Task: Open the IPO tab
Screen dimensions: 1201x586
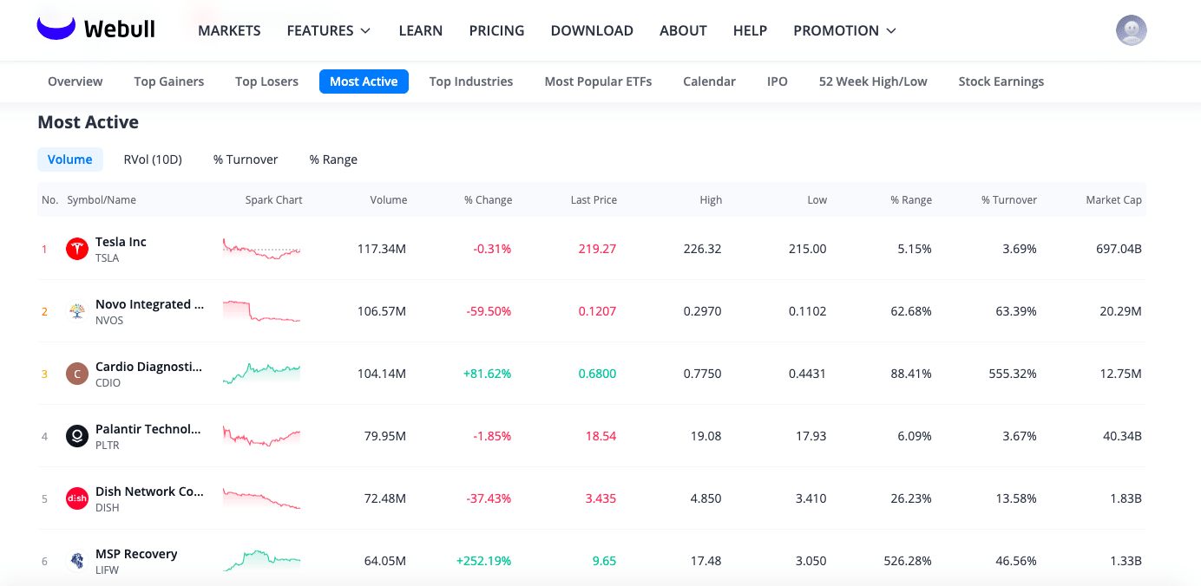Action: [x=778, y=81]
